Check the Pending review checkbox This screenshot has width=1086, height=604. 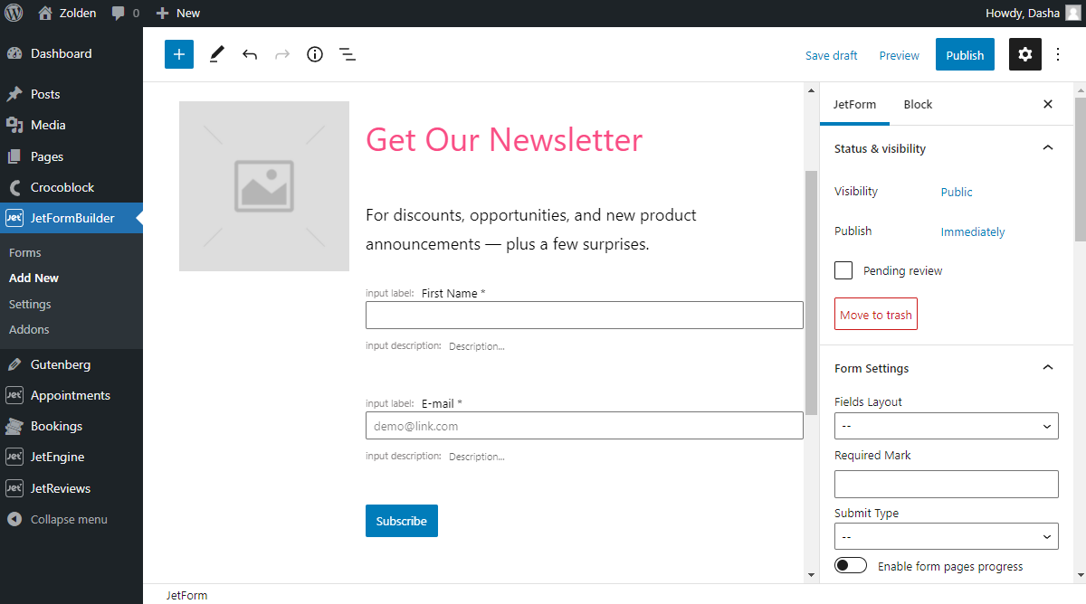pos(843,269)
